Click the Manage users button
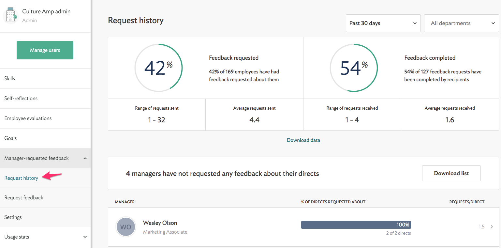Viewport: 501px width, 248px height. click(45, 50)
